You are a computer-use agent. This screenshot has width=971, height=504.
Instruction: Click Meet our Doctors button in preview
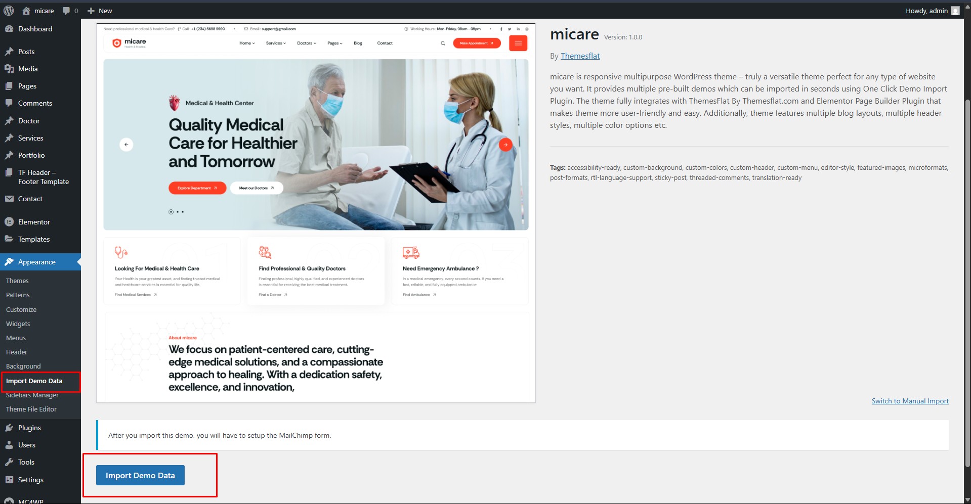pyautogui.click(x=257, y=188)
